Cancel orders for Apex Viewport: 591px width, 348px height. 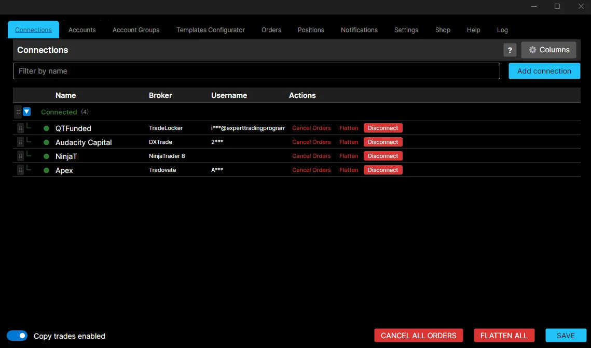click(x=311, y=170)
